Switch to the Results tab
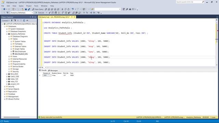The width and height of the screenshot is (219, 123). click(x=43, y=70)
